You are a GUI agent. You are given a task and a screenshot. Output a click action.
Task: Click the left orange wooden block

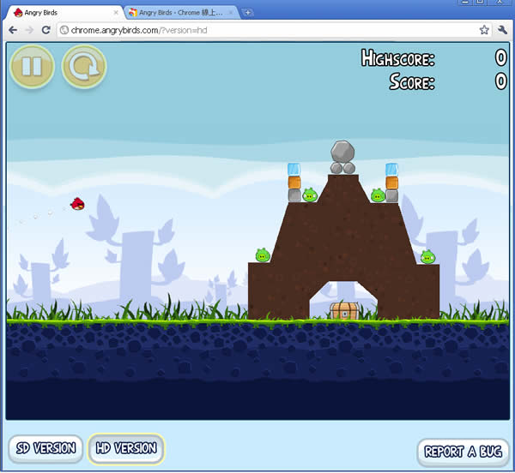click(294, 183)
